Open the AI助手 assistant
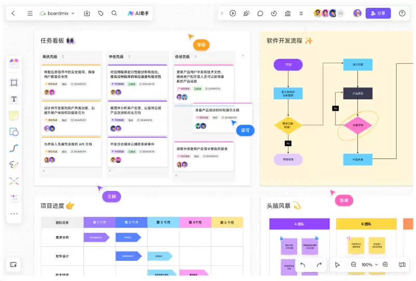The height and width of the screenshot is (281, 416). click(x=138, y=13)
